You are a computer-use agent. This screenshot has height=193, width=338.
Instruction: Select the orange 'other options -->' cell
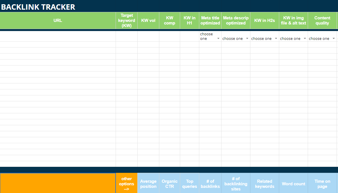click(126, 183)
